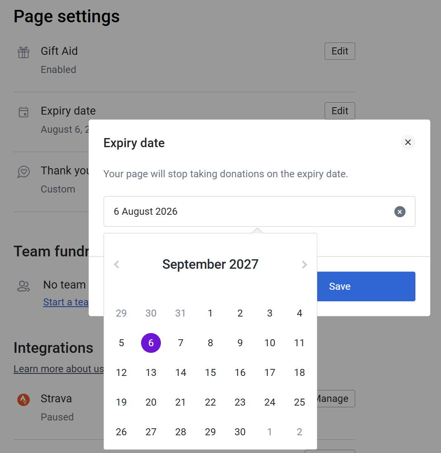Viewport: 441px width, 453px height.
Task: Close the Expiry date dialog
Action: coord(408,142)
